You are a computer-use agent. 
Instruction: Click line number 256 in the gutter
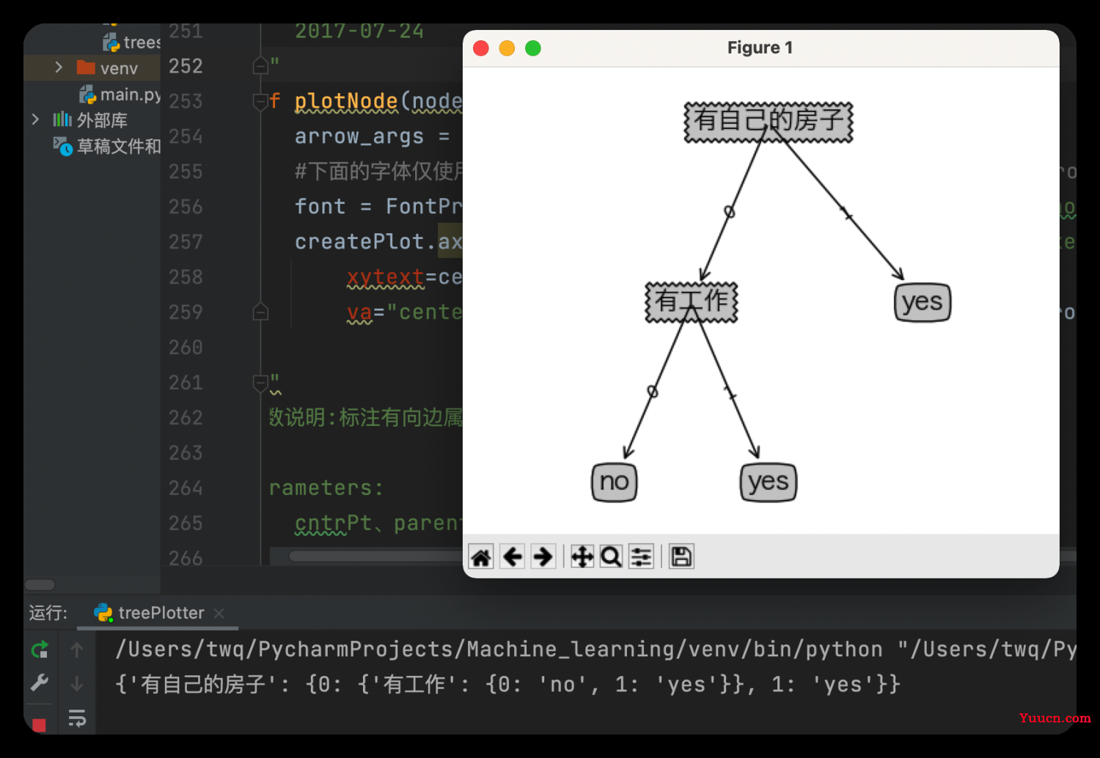pyautogui.click(x=186, y=207)
